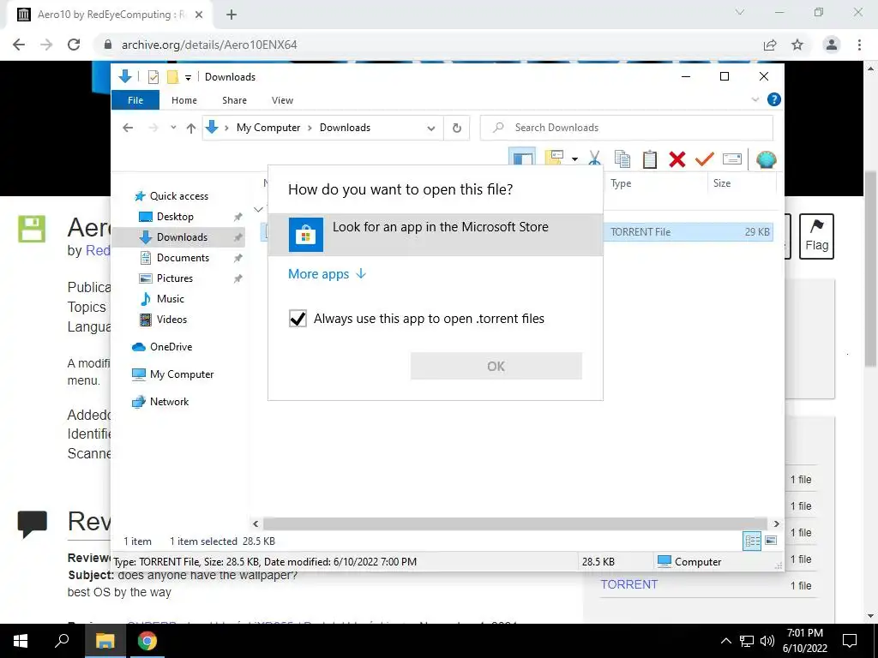The height and width of the screenshot is (658, 878).
Task: Click My Computer in the address breadcrumb
Action: (268, 128)
